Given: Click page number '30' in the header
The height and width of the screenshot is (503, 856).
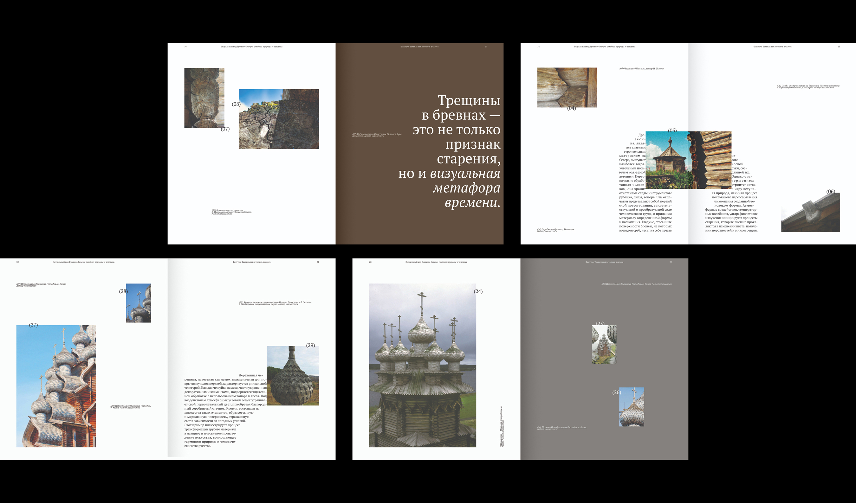Looking at the screenshot, I should (x=18, y=262).
